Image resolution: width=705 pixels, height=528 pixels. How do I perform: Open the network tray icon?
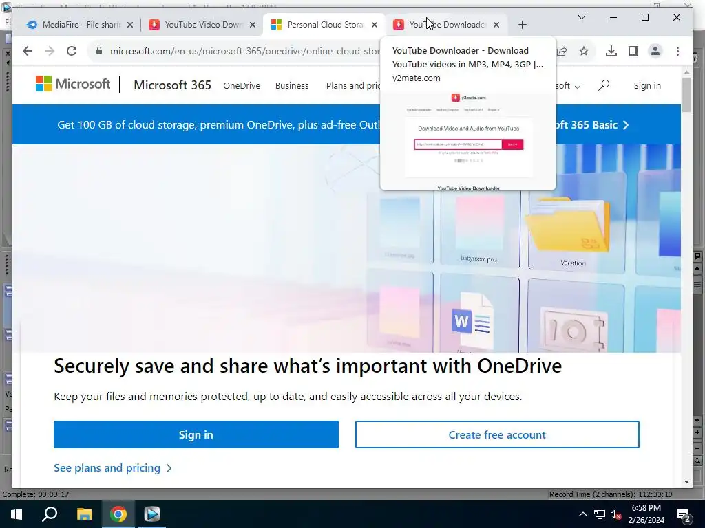tap(600, 514)
